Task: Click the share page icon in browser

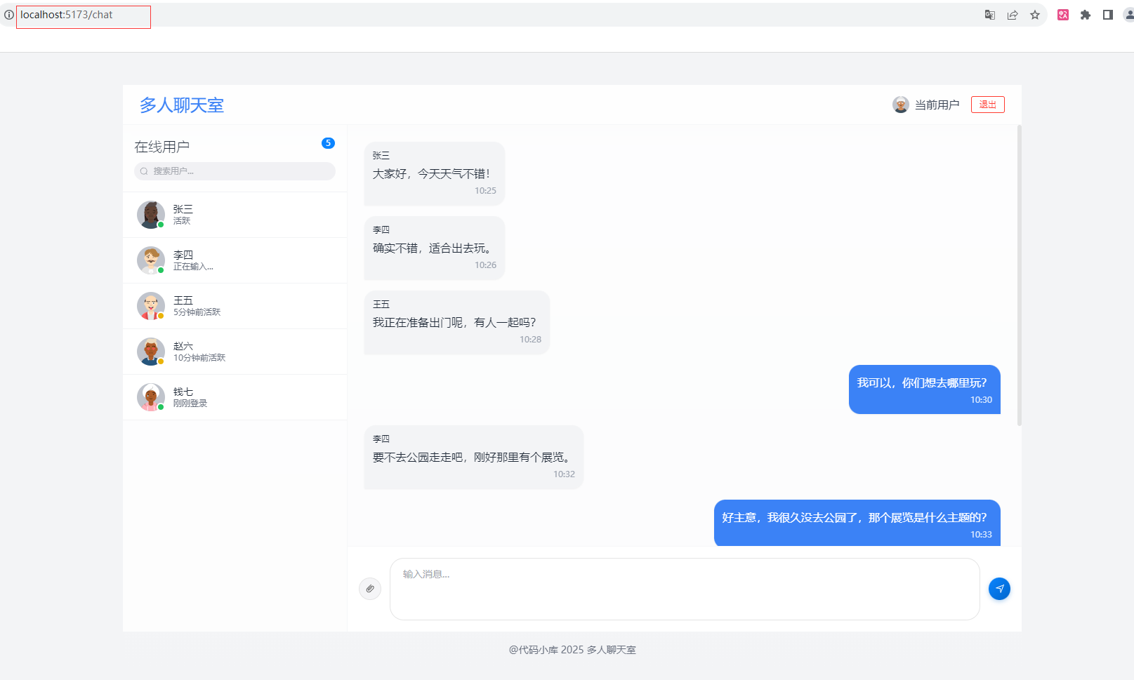Action: (x=1013, y=15)
